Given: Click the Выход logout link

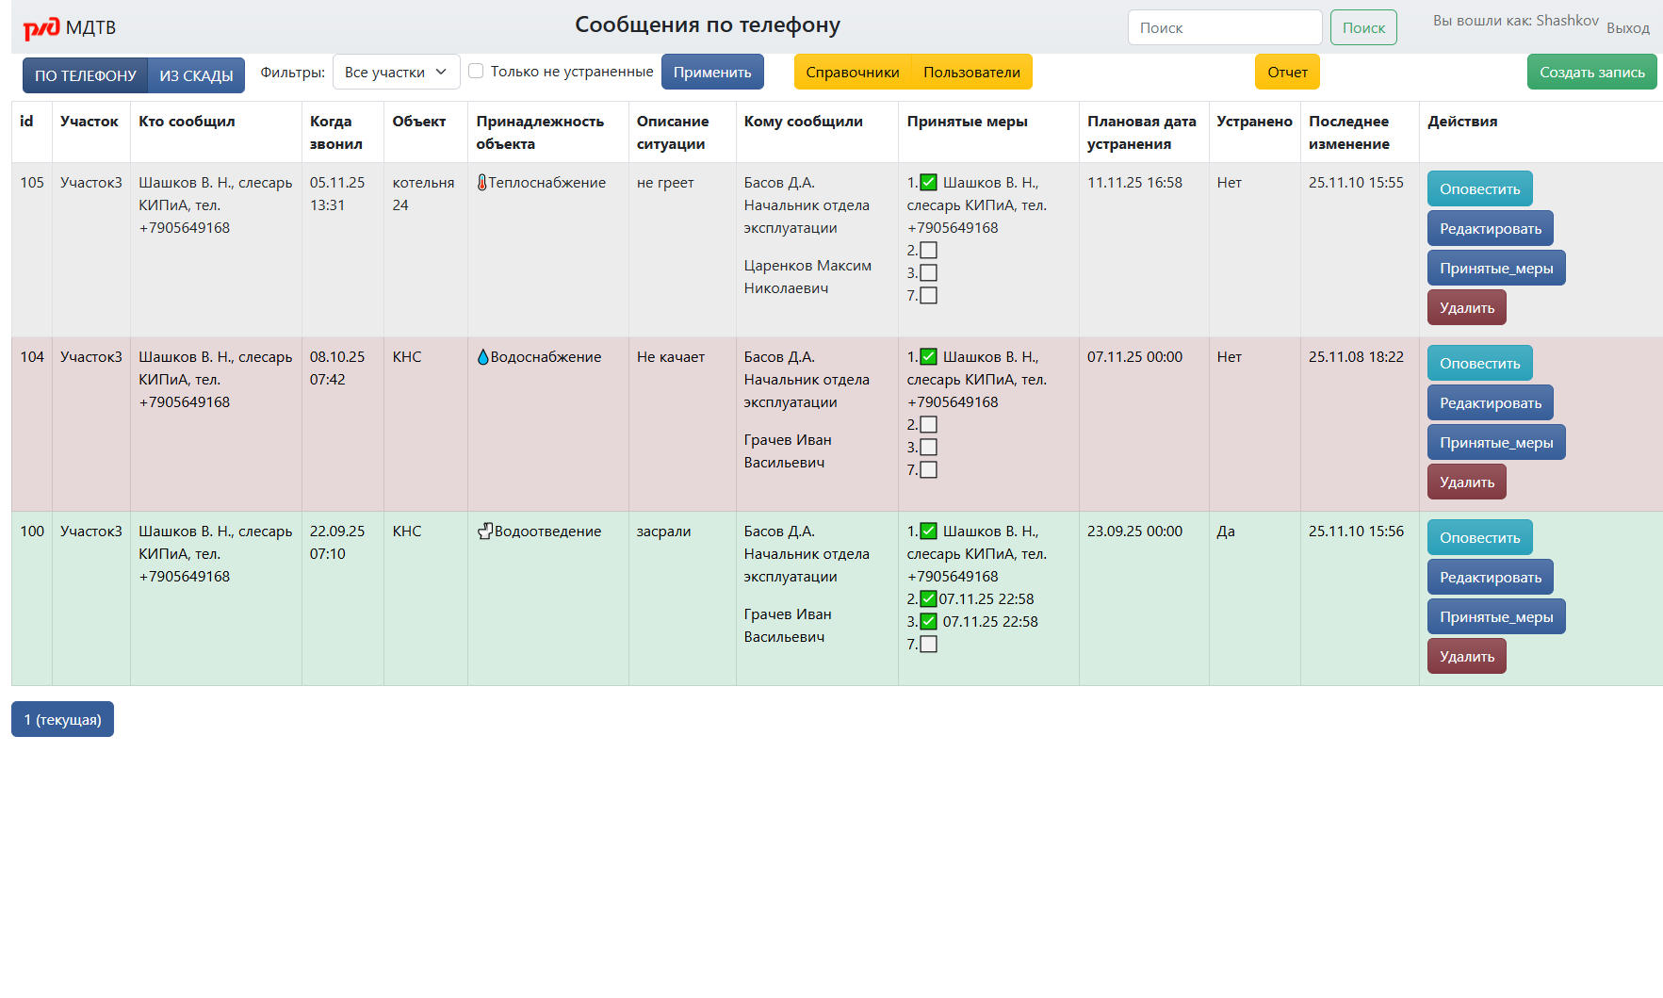Looking at the screenshot, I should point(1627,28).
